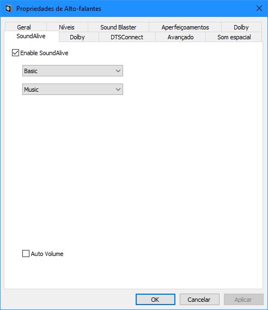This screenshot has width=268, height=310.
Task: Confirm settings with the OK button
Action: point(155,300)
